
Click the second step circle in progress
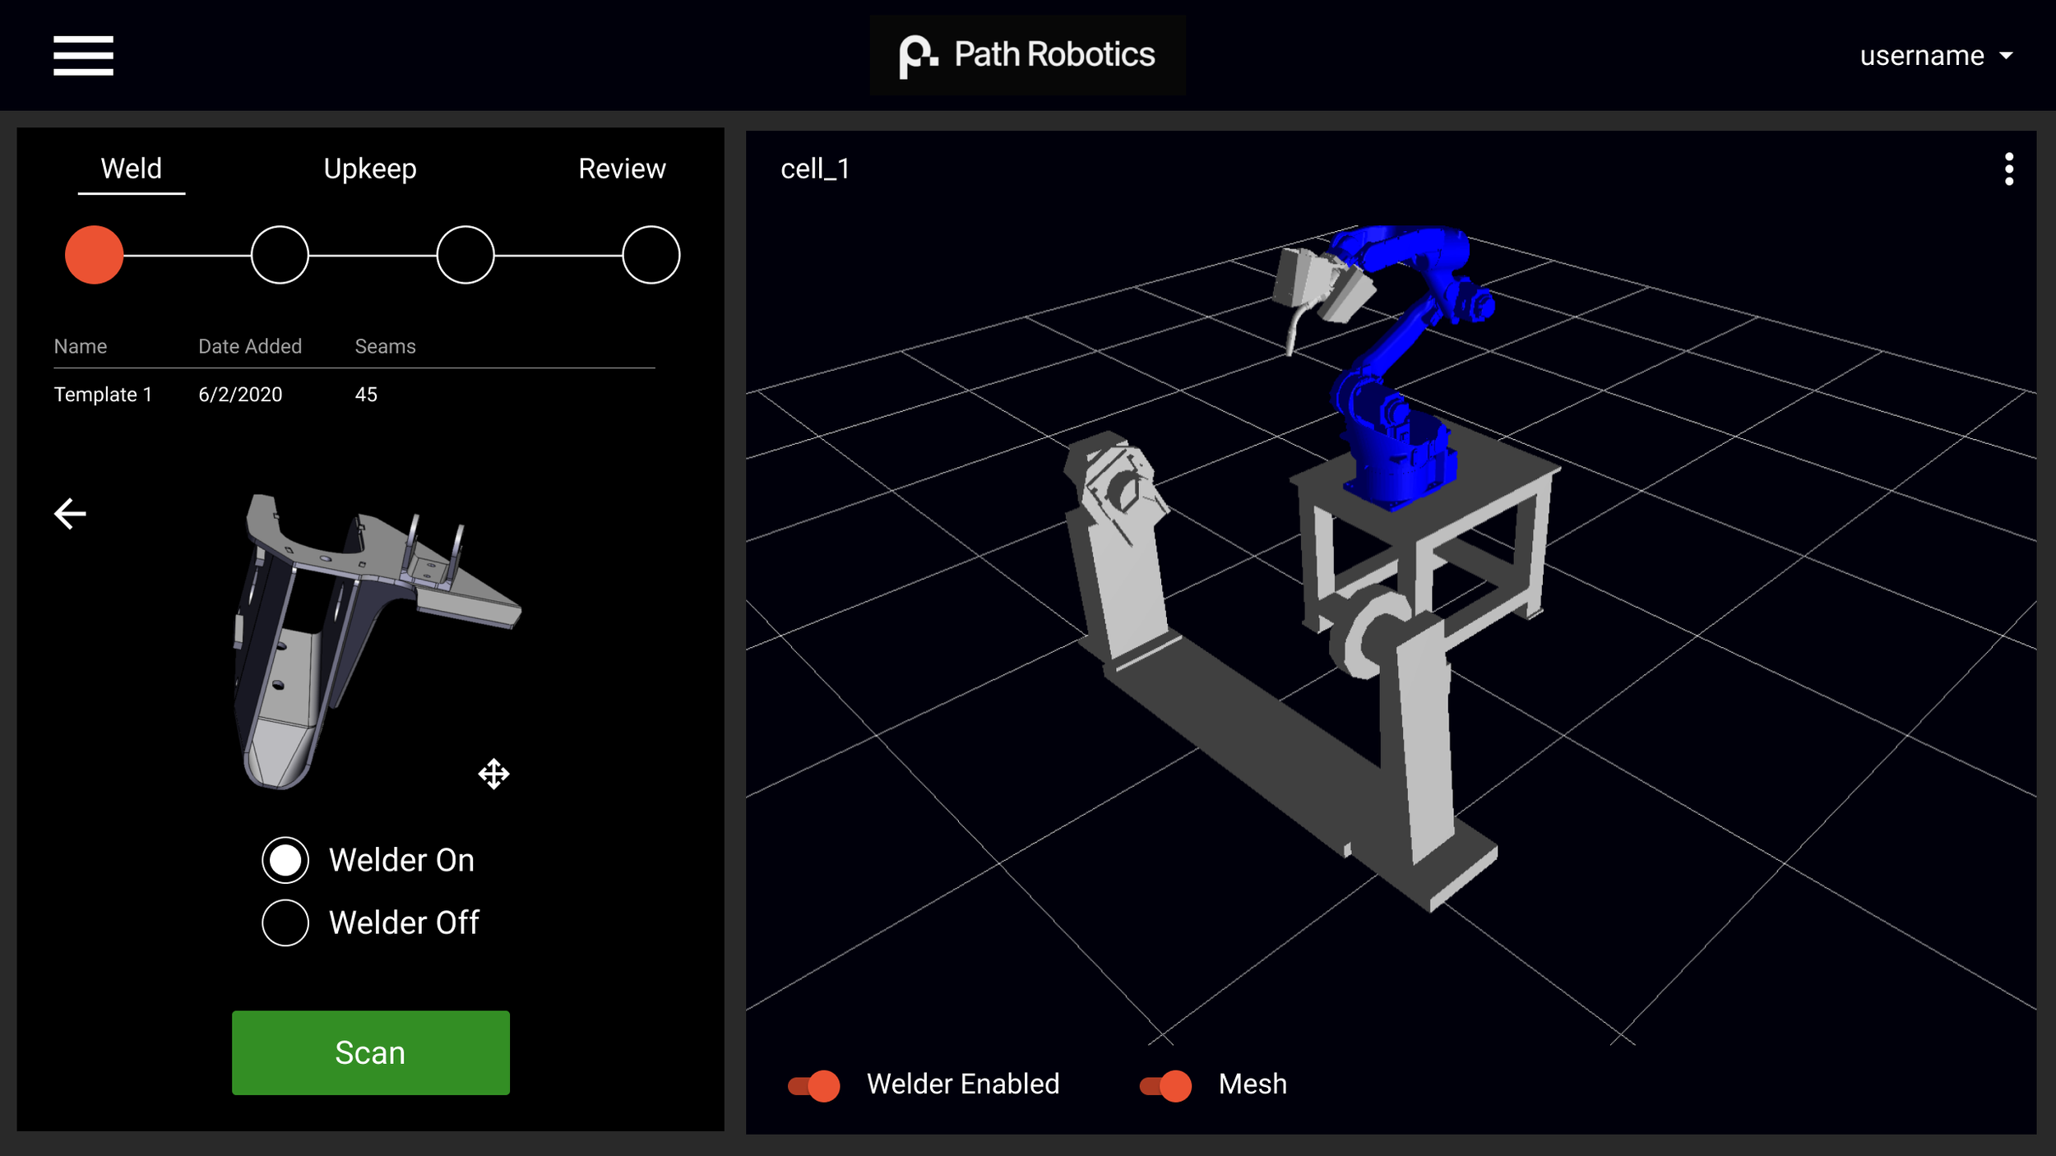pos(280,255)
